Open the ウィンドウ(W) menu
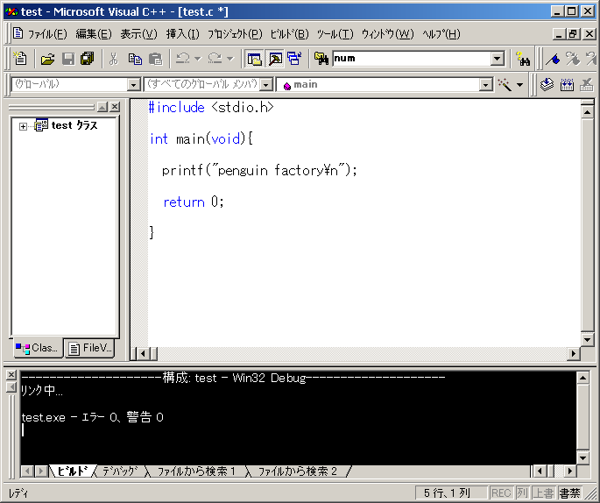 pyautogui.click(x=388, y=34)
